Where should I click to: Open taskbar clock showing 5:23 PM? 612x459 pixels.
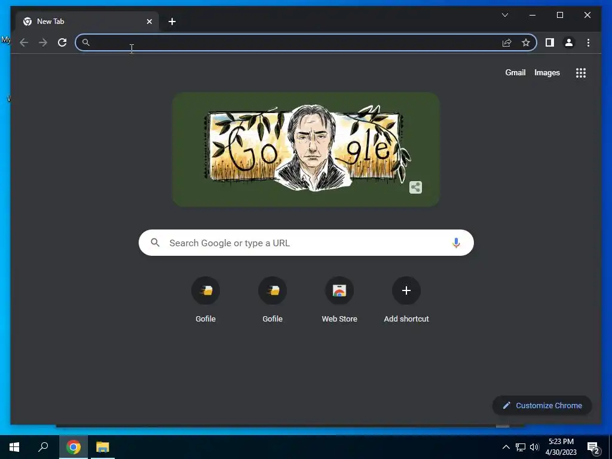(x=561, y=447)
